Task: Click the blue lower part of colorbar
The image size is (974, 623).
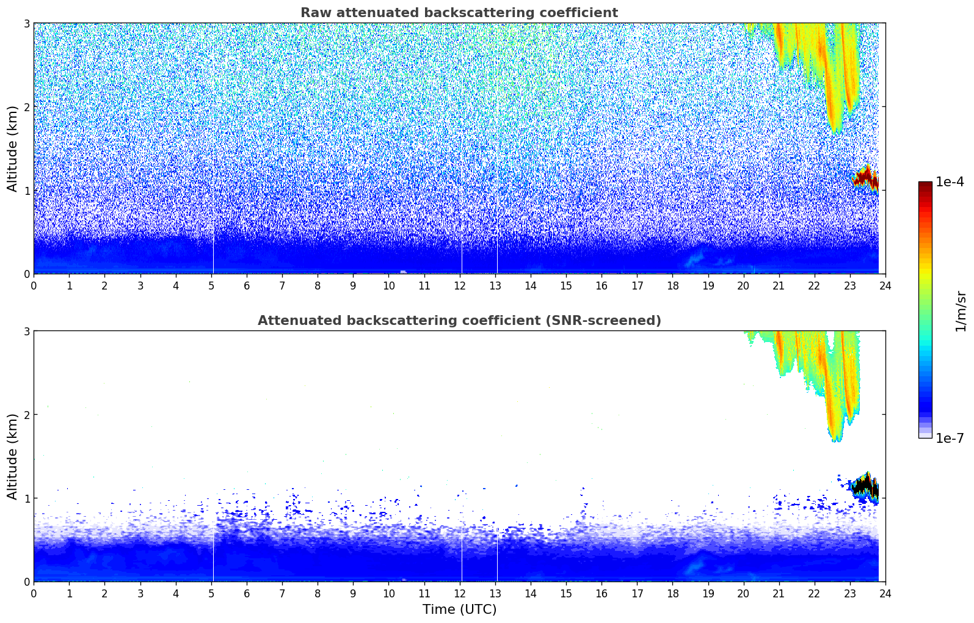Action: [925, 397]
